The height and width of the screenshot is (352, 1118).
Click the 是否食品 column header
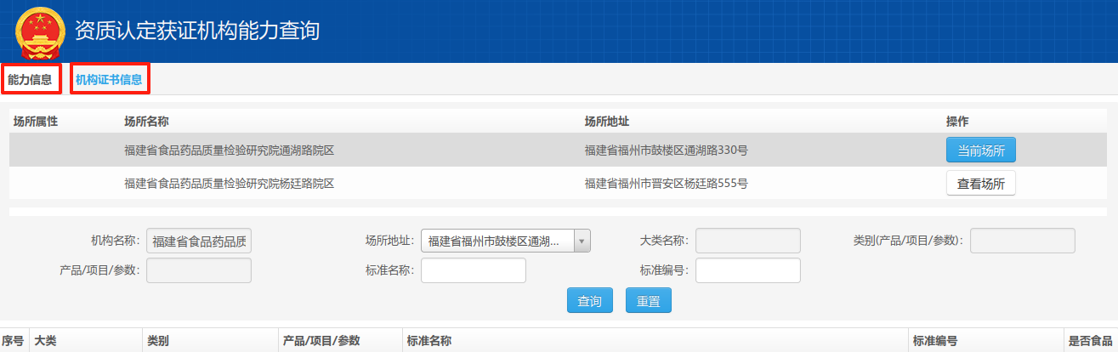[1091, 341]
